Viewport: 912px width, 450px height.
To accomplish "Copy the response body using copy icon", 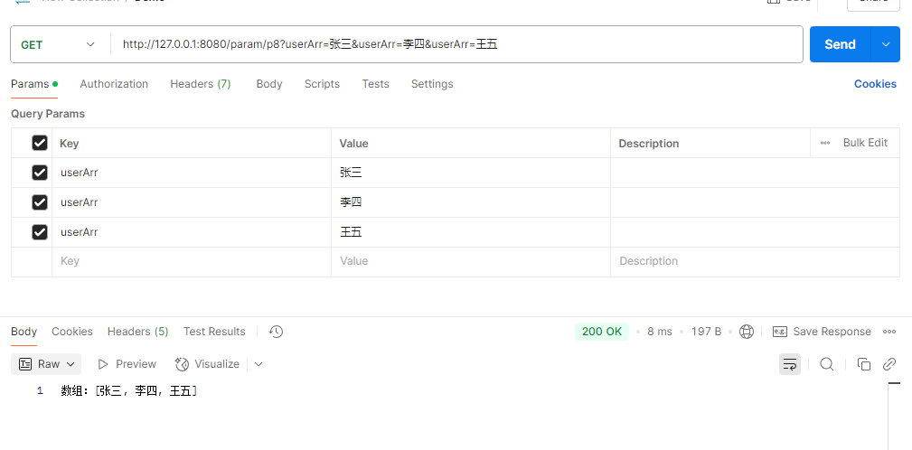I will [x=863, y=364].
